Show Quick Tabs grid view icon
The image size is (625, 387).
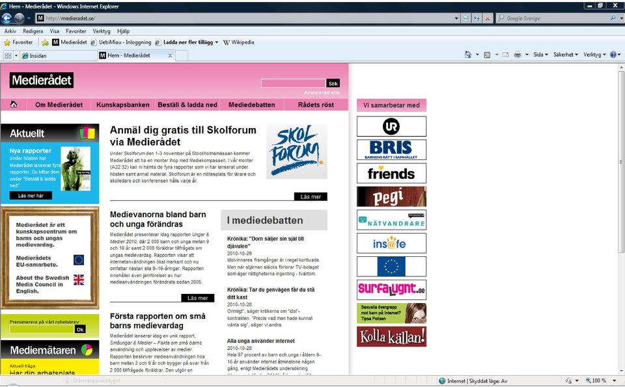(x=8, y=56)
